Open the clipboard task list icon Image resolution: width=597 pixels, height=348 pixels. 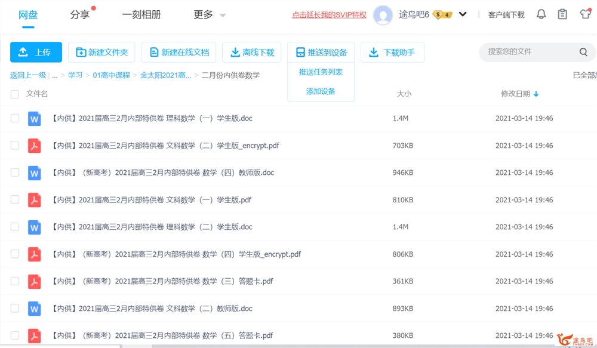coord(562,14)
